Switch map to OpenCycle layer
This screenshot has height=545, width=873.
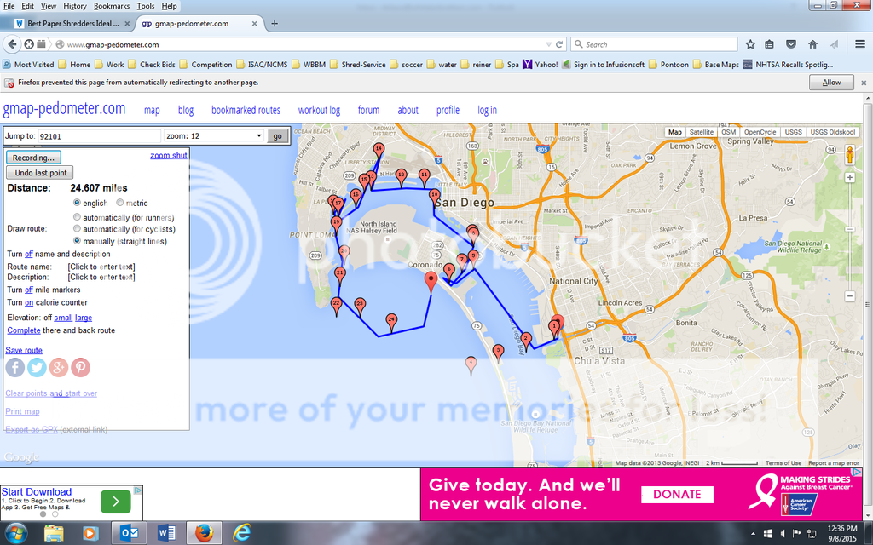(760, 133)
